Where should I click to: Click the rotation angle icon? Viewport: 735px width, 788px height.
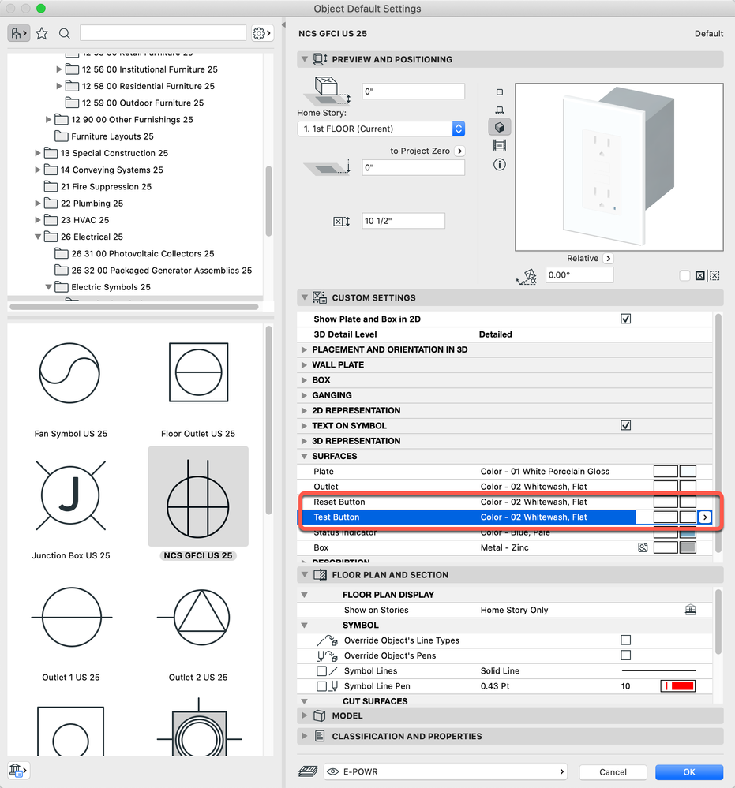click(527, 276)
